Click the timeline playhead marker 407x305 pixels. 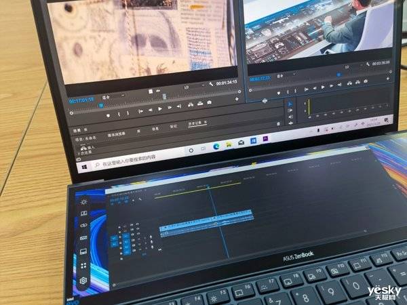208,186
